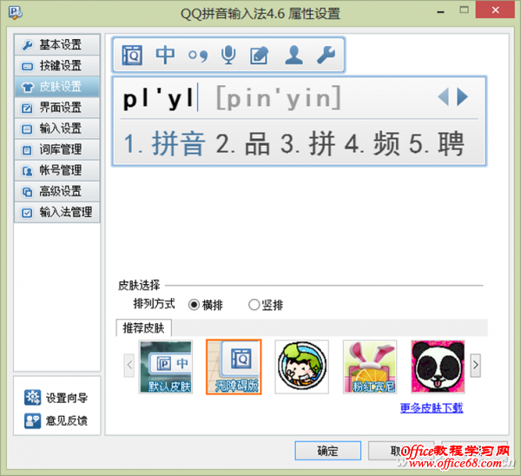521x476 pixels.
Task: Click the 中 Chinese mode icon
Action: [x=165, y=55]
